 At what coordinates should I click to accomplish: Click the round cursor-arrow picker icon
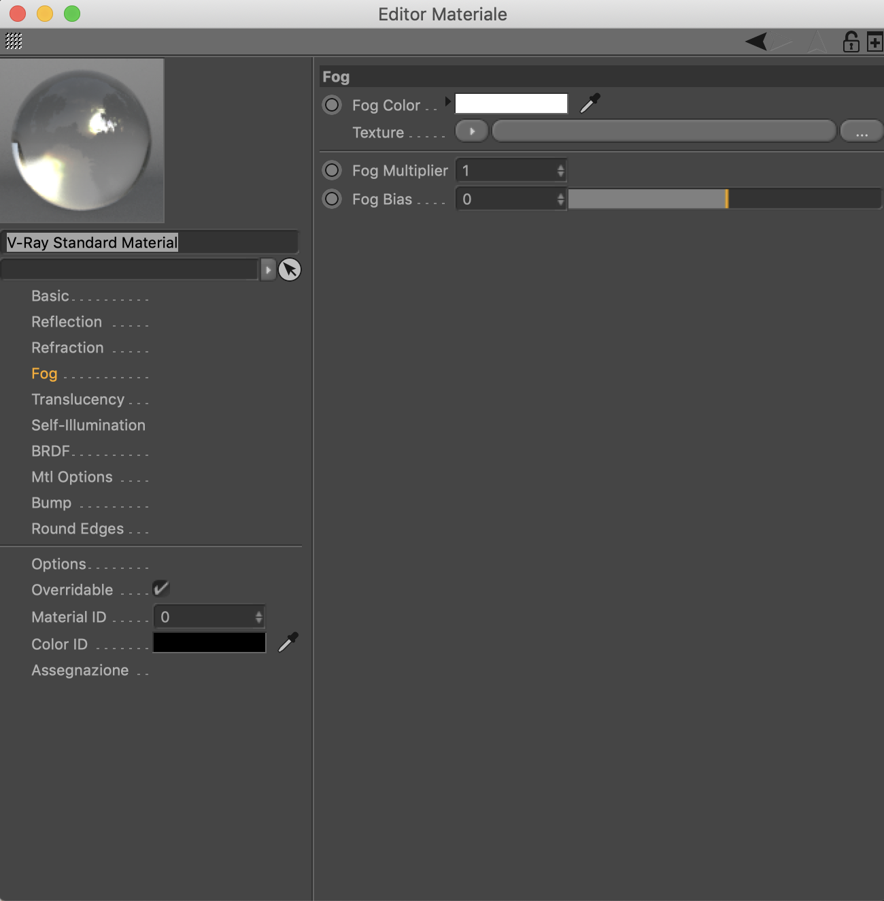pyautogui.click(x=290, y=269)
